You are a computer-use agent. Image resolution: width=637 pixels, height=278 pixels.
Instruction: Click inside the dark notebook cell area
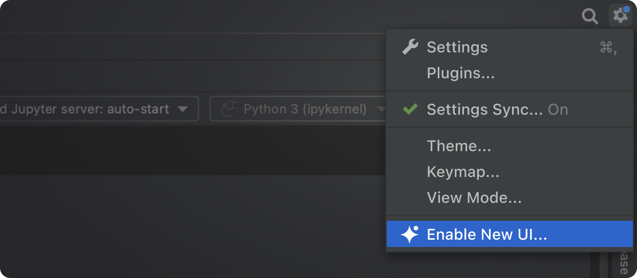click(x=189, y=151)
